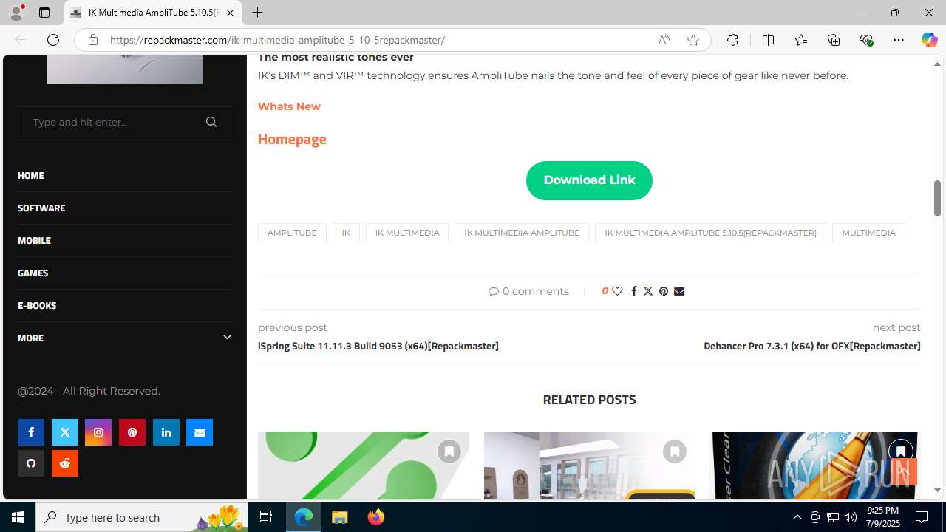946x532 pixels.
Task: View site information lock icon
Action: 93,40
